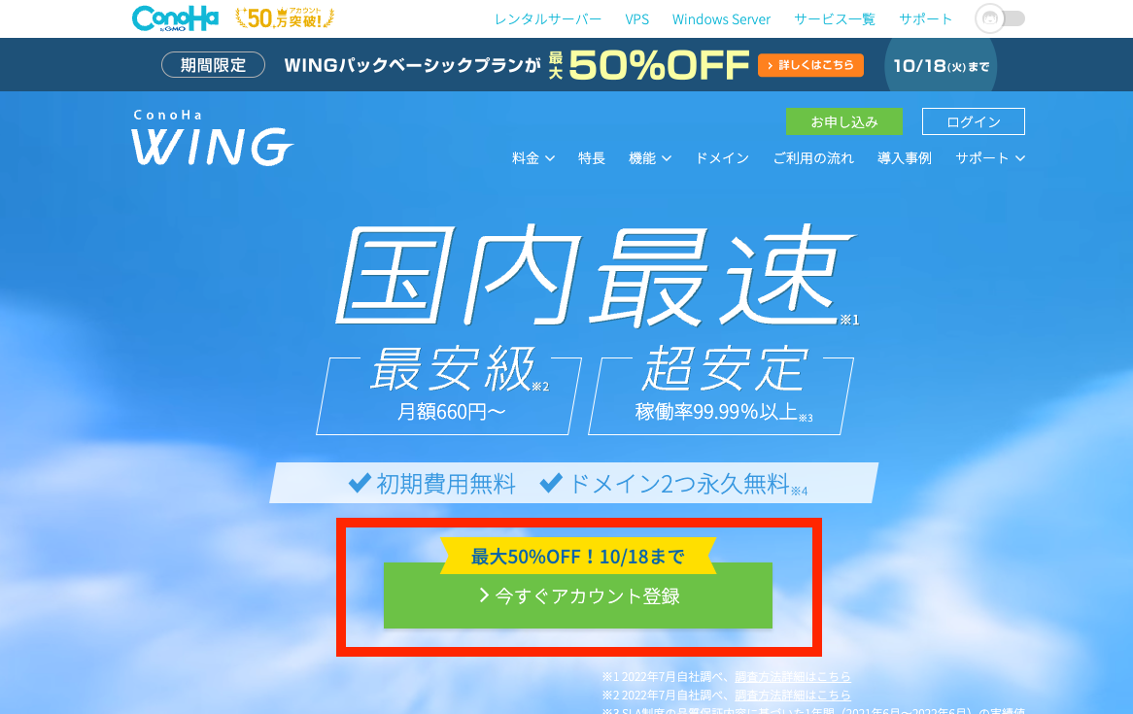This screenshot has width=1133, height=714.
Task: Click the ConoHa WING logo
Action: coord(212,137)
